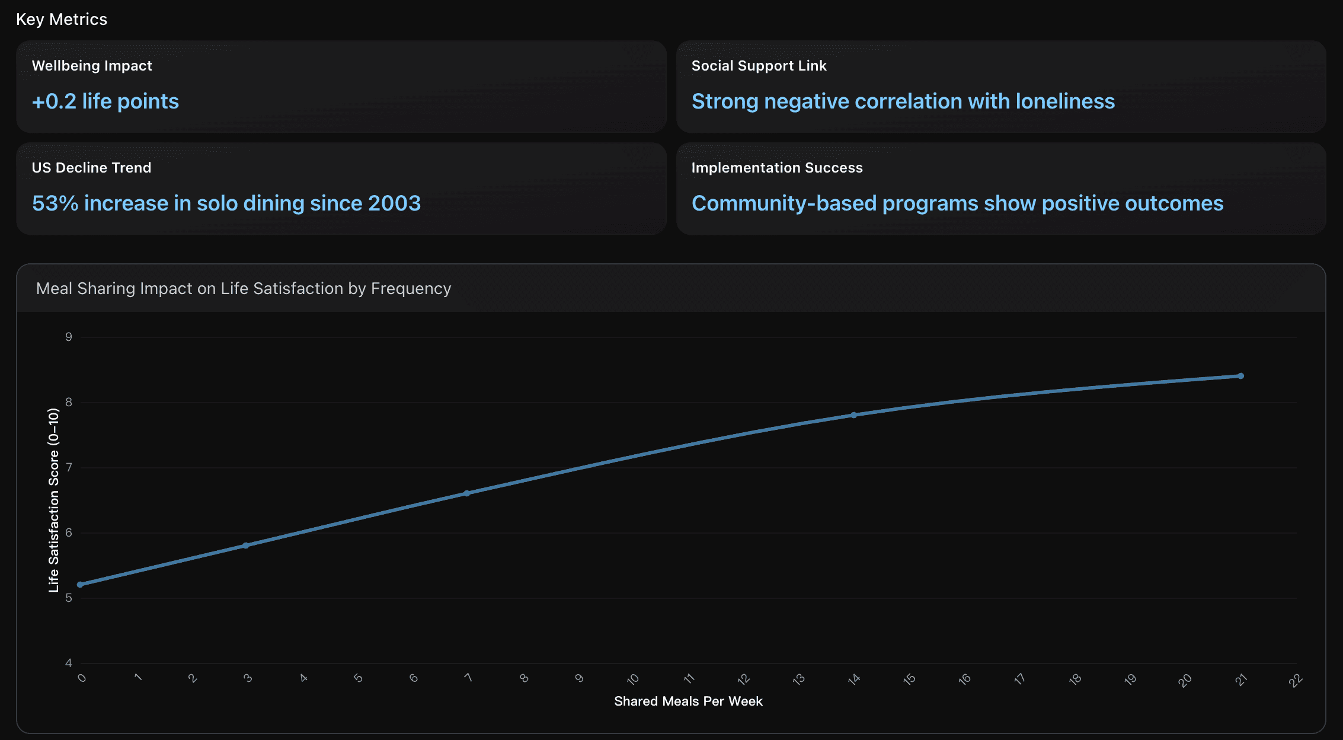Image resolution: width=1343 pixels, height=740 pixels.
Task: Click y-axis tick label 9
Action: tap(69, 337)
